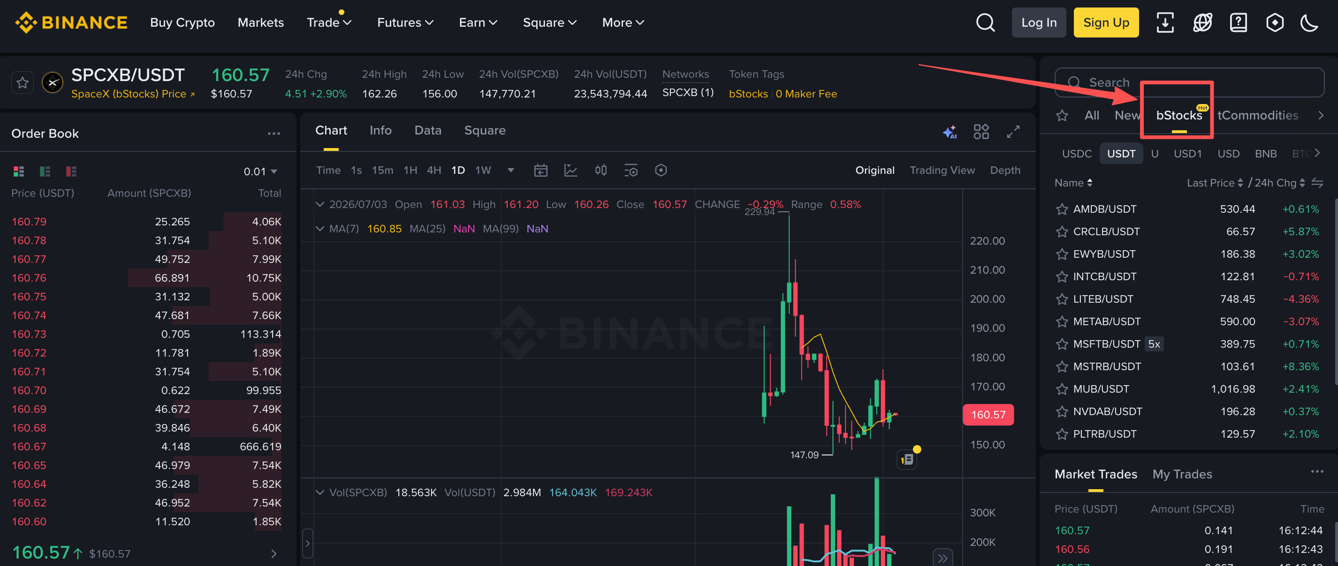Sort market list by 24h Chg

click(1280, 183)
